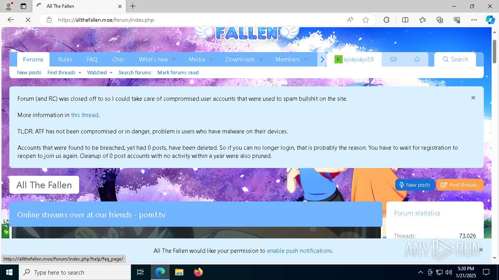Open Browser essentials heart icon

point(457,20)
